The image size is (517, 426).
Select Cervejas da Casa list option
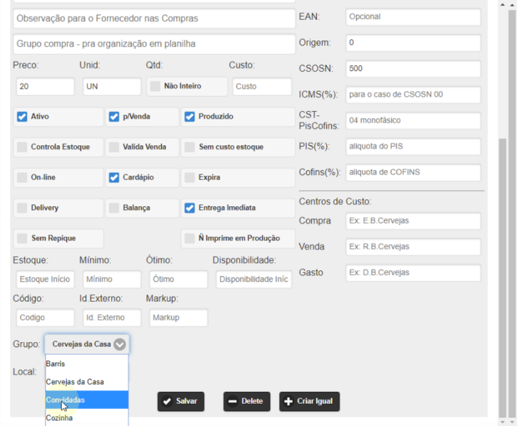click(x=87, y=382)
